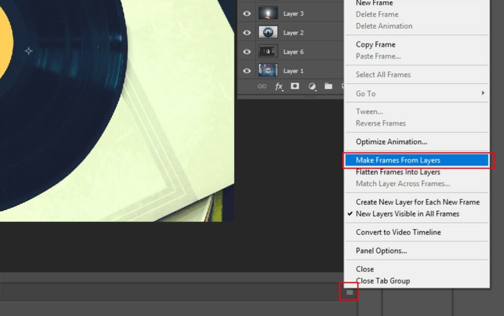Click the link layers icon
The height and width of the screenshot is (316, 504).
262,86
